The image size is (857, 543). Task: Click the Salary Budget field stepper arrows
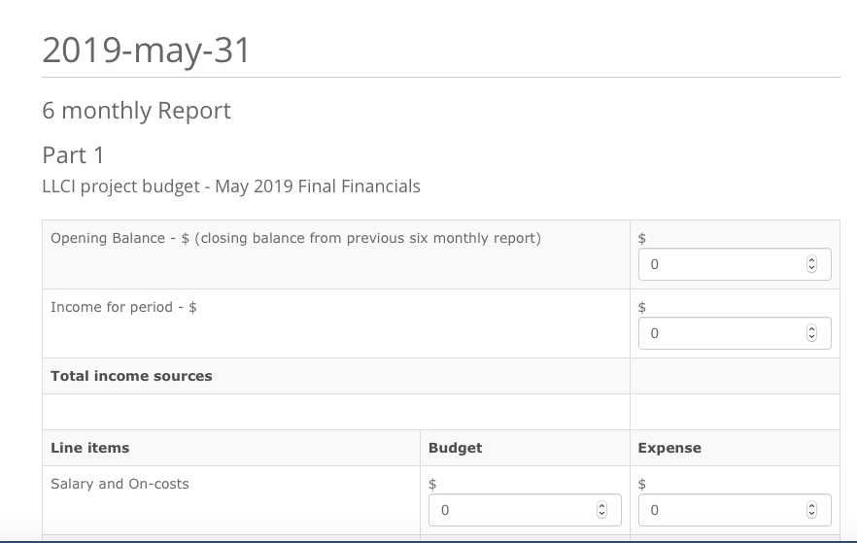click(x=601, y=510)
